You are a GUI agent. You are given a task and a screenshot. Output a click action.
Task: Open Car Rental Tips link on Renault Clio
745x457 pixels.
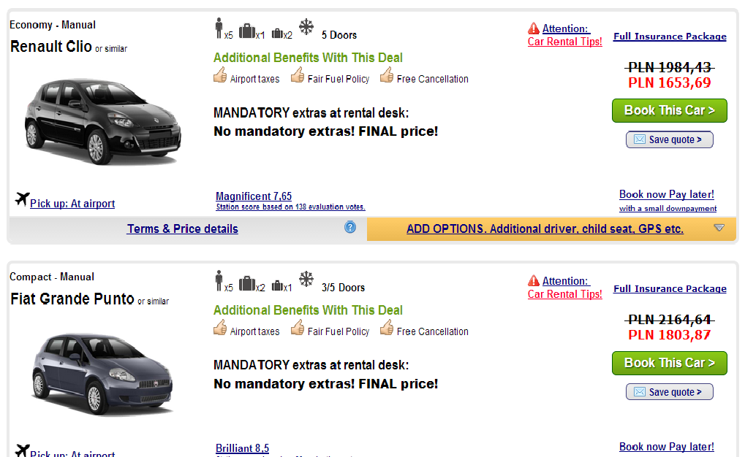565,42
